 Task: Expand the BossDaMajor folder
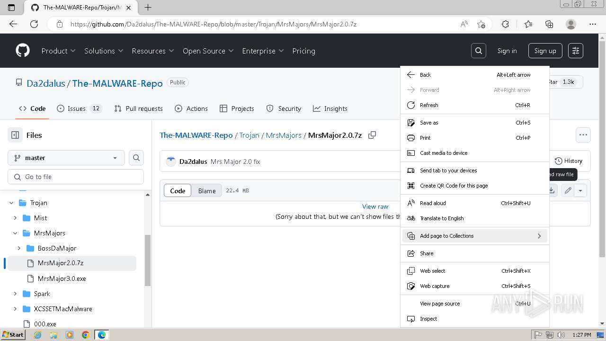click(19, 248)
